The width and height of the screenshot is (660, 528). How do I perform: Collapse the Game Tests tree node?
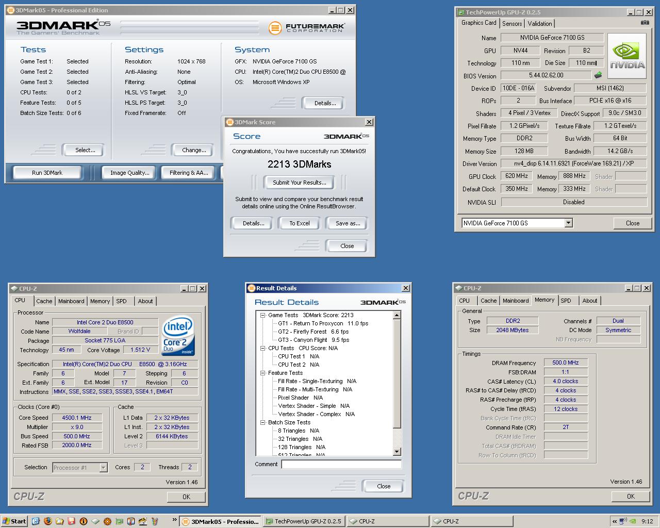coord(262,315)
